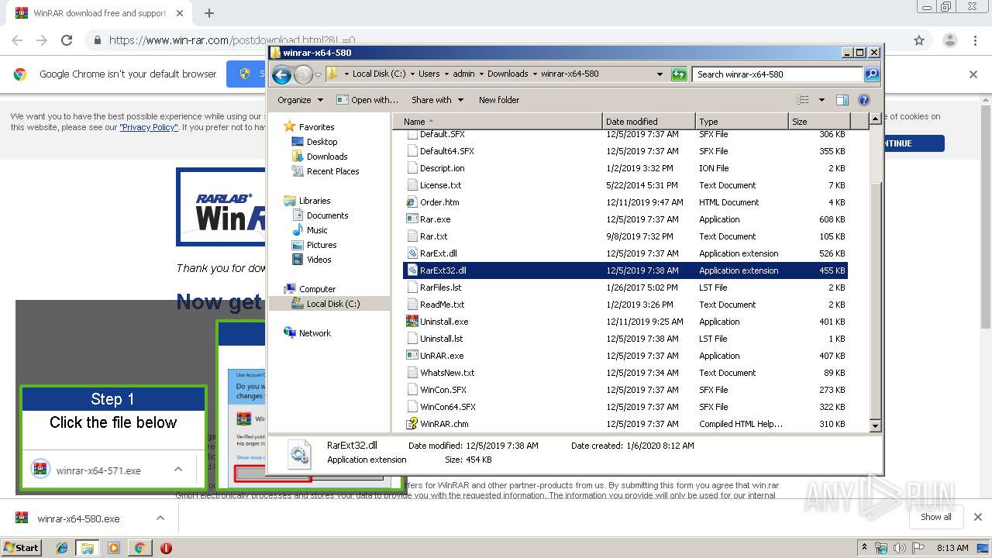Click the New folder button
992x558 pixels.
point(499,100)
